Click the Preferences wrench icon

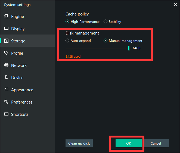(6, 102)
